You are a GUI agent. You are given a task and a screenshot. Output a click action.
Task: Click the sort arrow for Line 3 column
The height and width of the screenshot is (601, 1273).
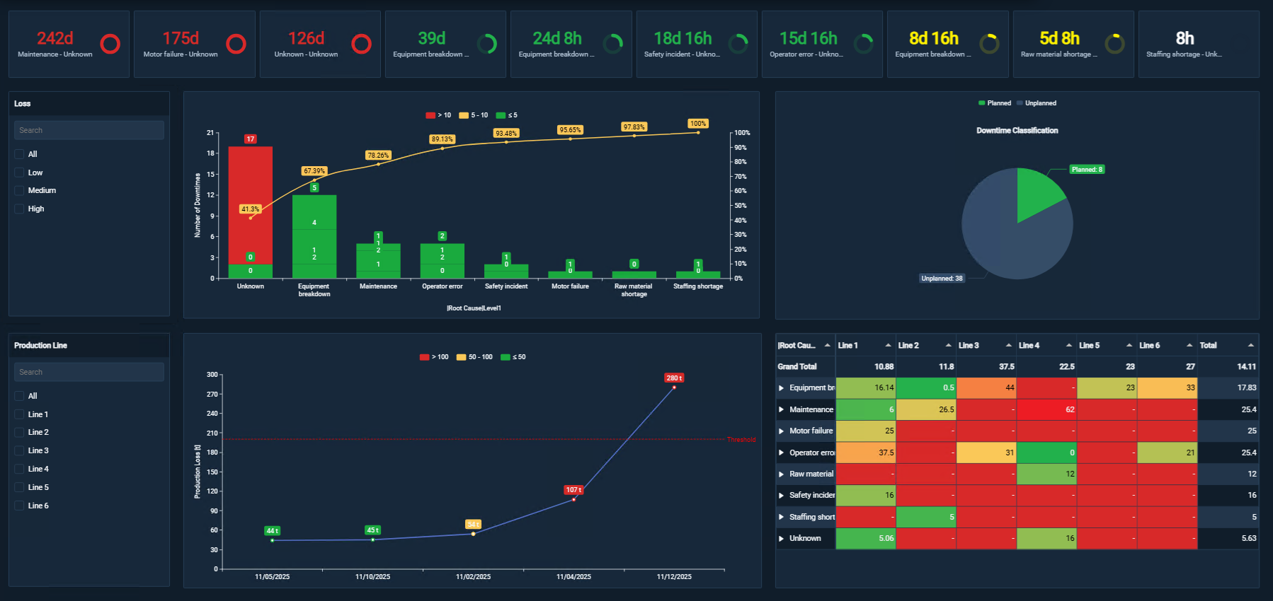1008,345
